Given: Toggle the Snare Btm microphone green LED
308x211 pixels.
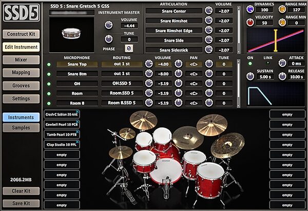Looking at the screenshot, I should [x=49, y=74].
